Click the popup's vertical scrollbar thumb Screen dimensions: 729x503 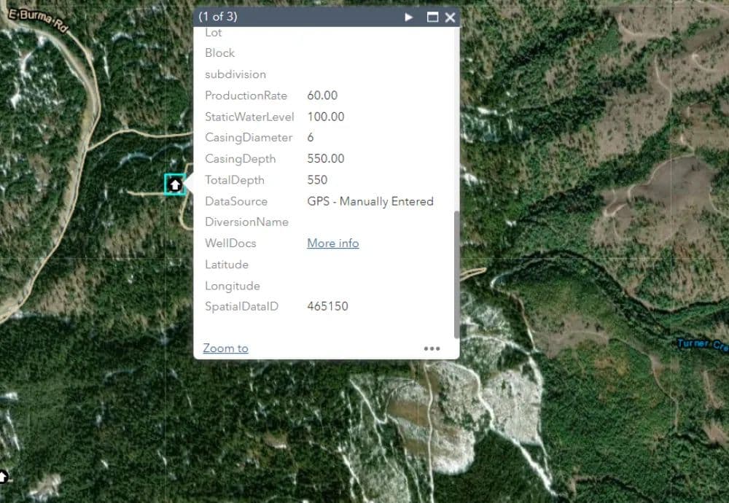pyautogui.click(x=457, y=273)
